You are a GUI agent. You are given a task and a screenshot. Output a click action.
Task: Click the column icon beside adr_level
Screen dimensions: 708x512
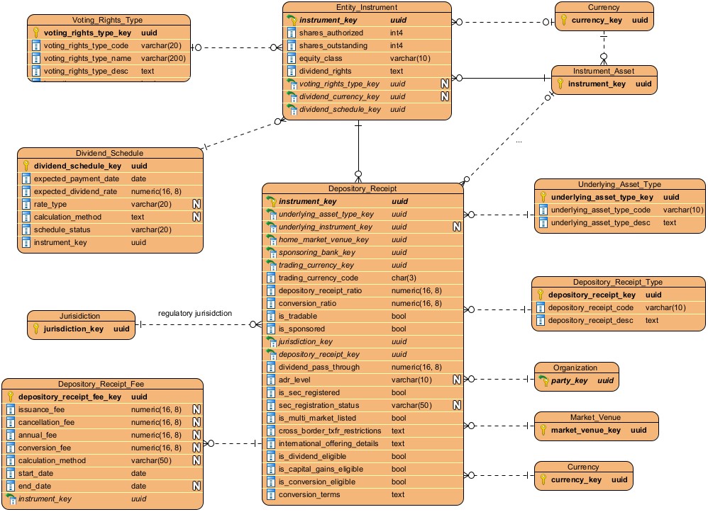(270, 380)
